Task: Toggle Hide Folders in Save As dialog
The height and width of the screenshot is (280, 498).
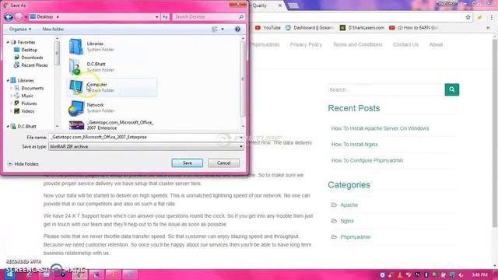Action: pyautogui.click(x=23, y=164)
